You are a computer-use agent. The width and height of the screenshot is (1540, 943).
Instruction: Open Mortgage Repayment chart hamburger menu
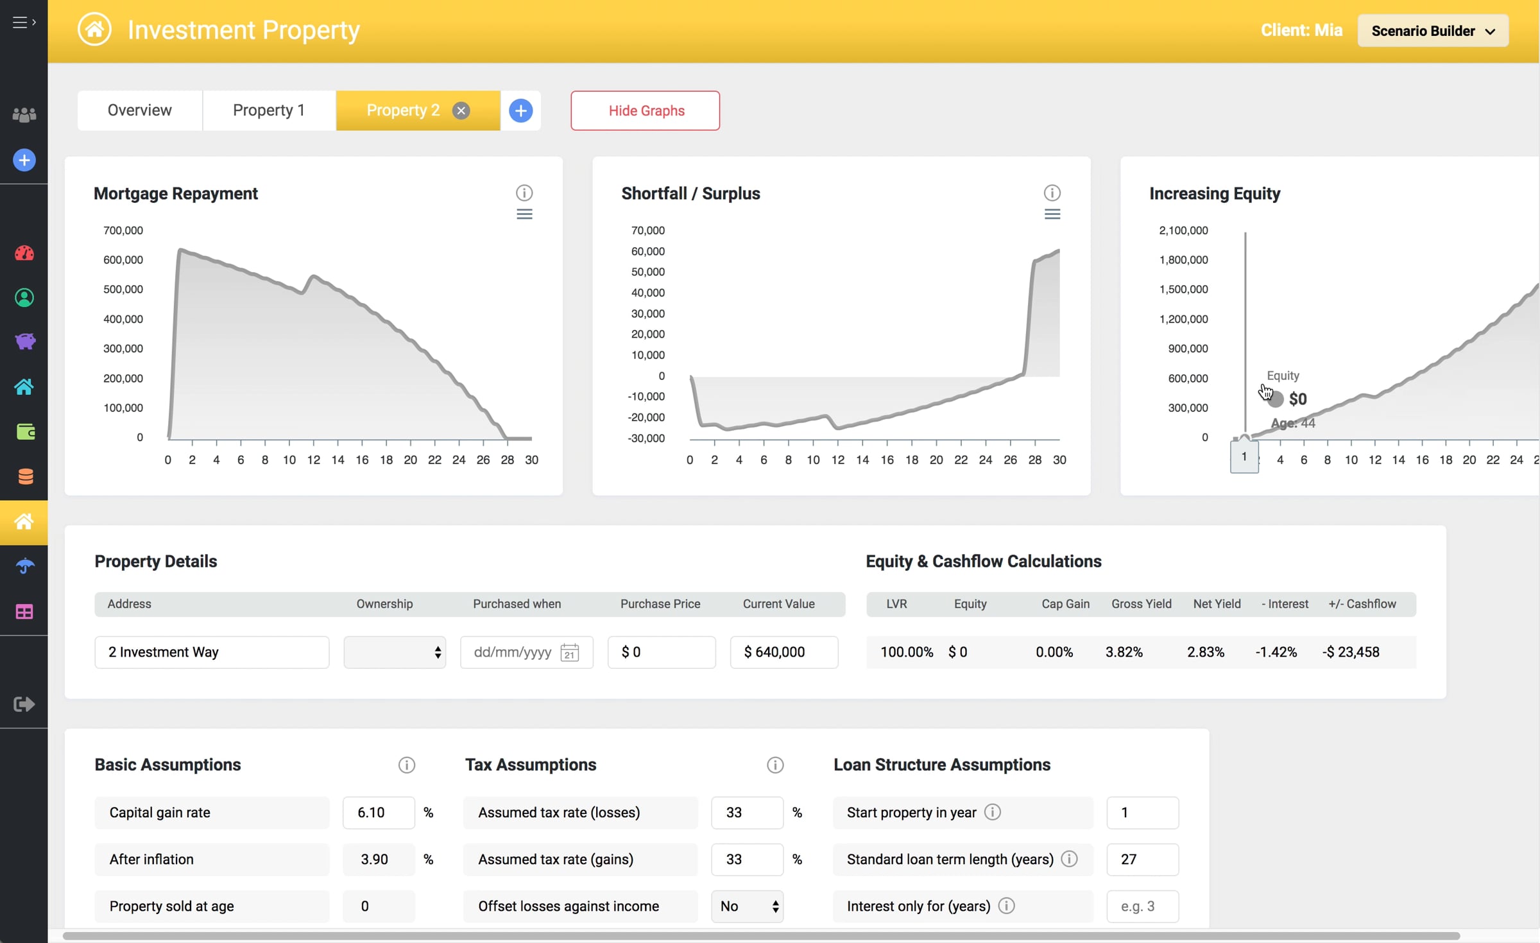(x=524, y=214)
